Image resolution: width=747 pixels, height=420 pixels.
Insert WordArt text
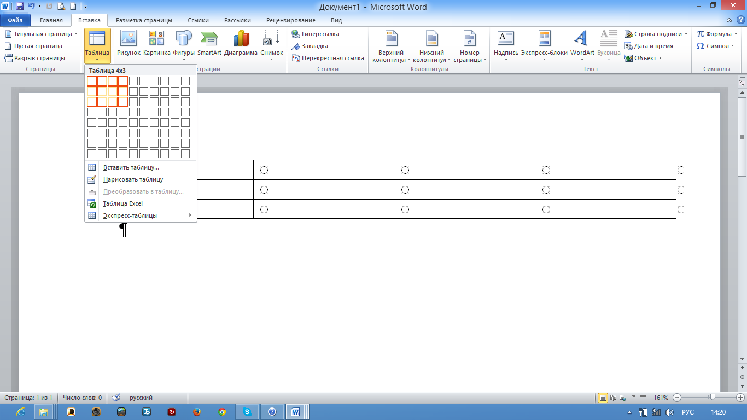pos(582,45)
